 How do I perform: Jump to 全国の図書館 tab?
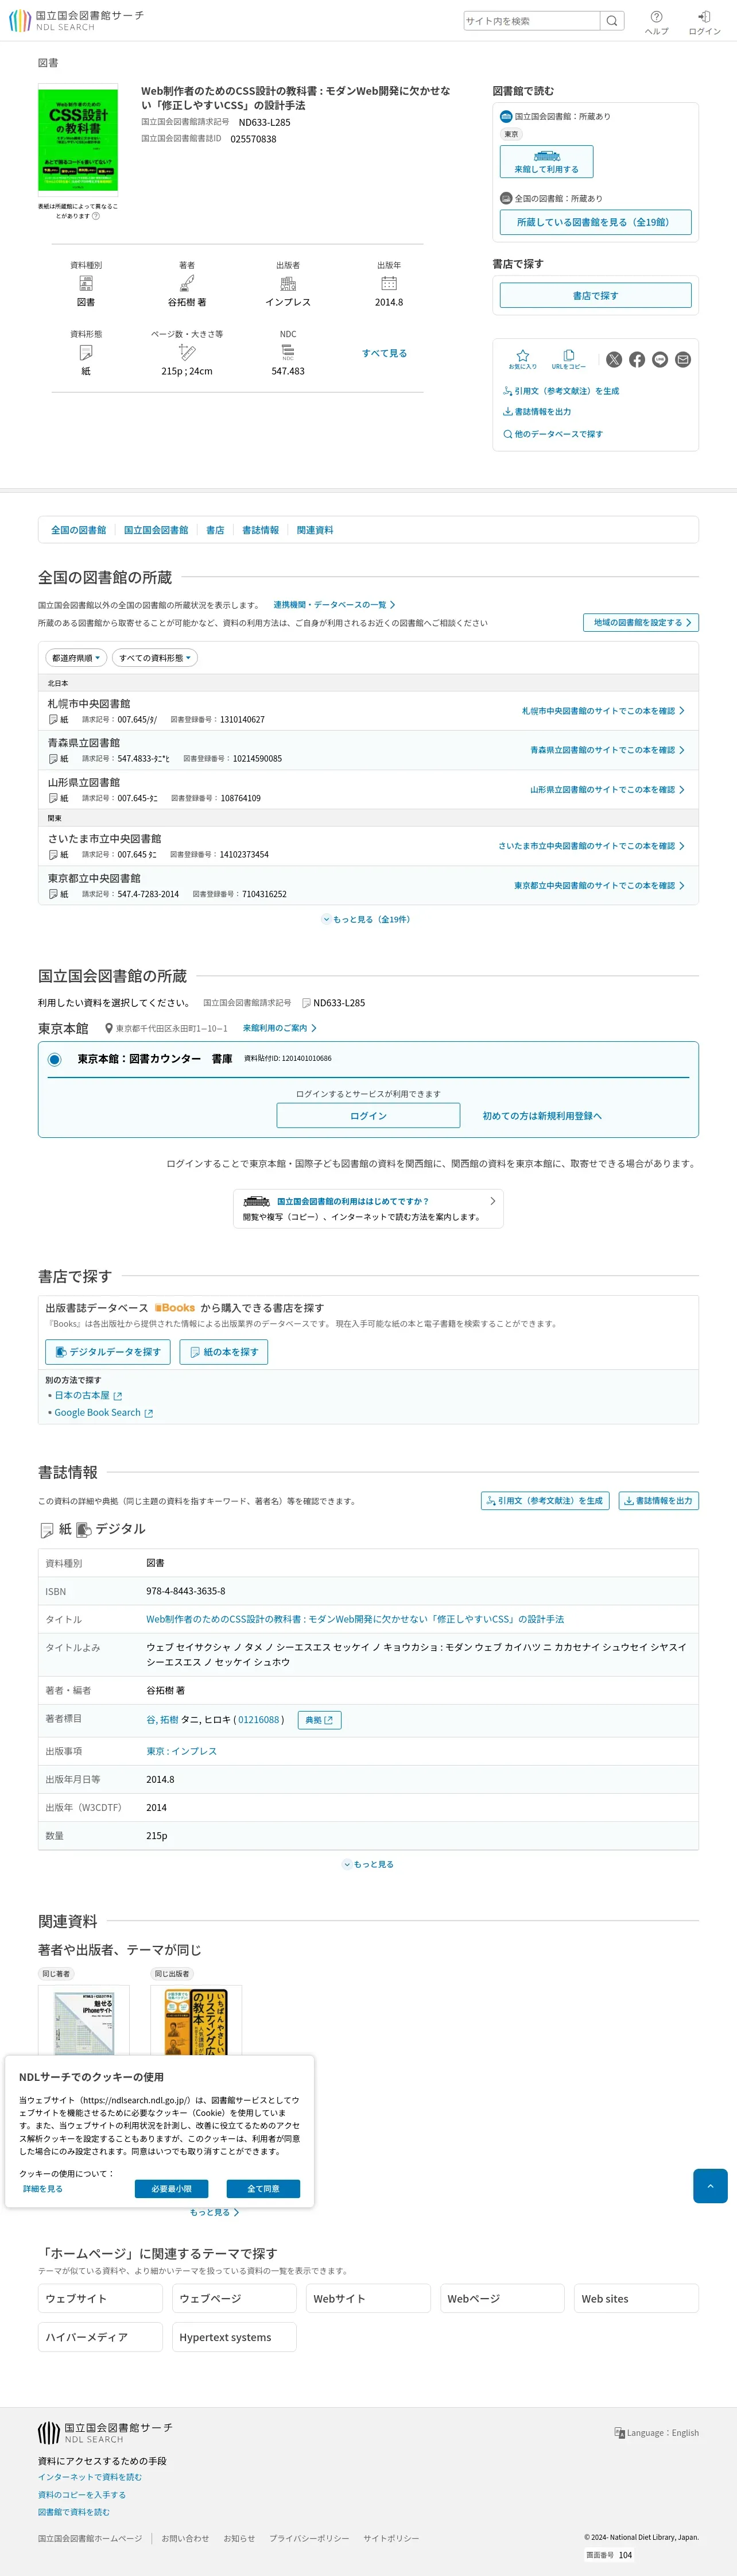78,530
